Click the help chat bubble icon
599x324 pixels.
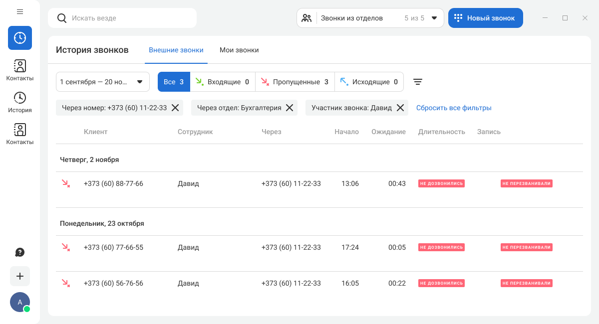point(20,252)
